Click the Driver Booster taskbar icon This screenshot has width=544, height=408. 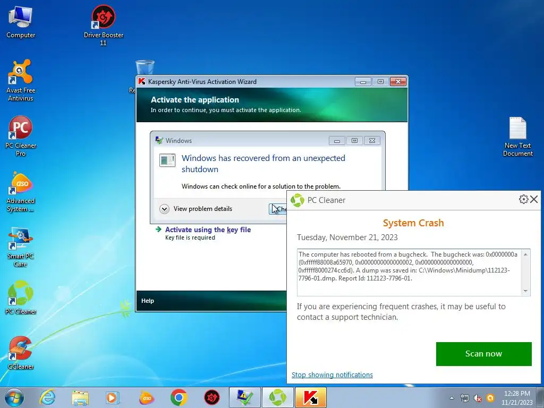coord(211,397)
